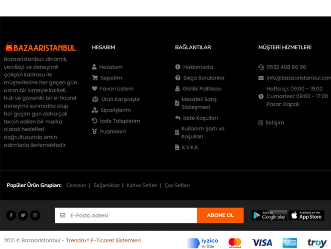Select the Çay Setleri product group
The height and width of the screenshot is (249, 331).
pos(177,185)
